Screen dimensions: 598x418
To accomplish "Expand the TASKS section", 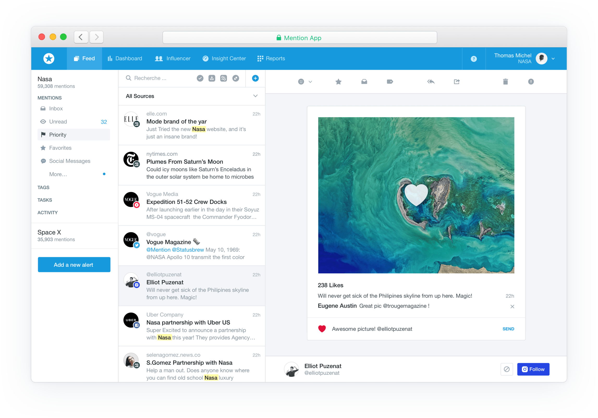I will click(x=45, y=200).
